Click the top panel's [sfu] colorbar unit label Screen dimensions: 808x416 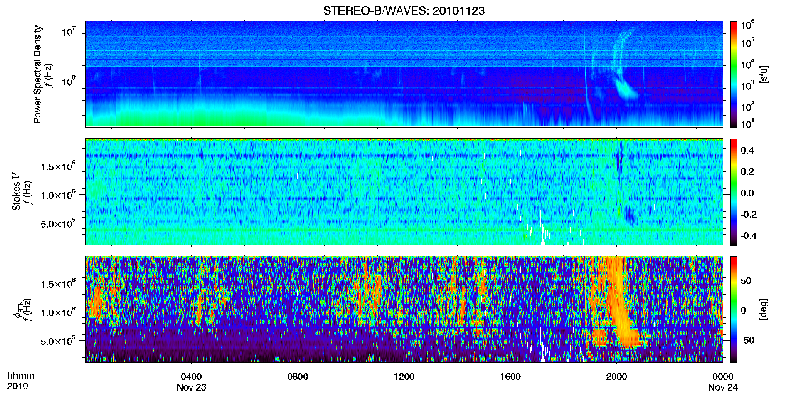tap(764, 74)
